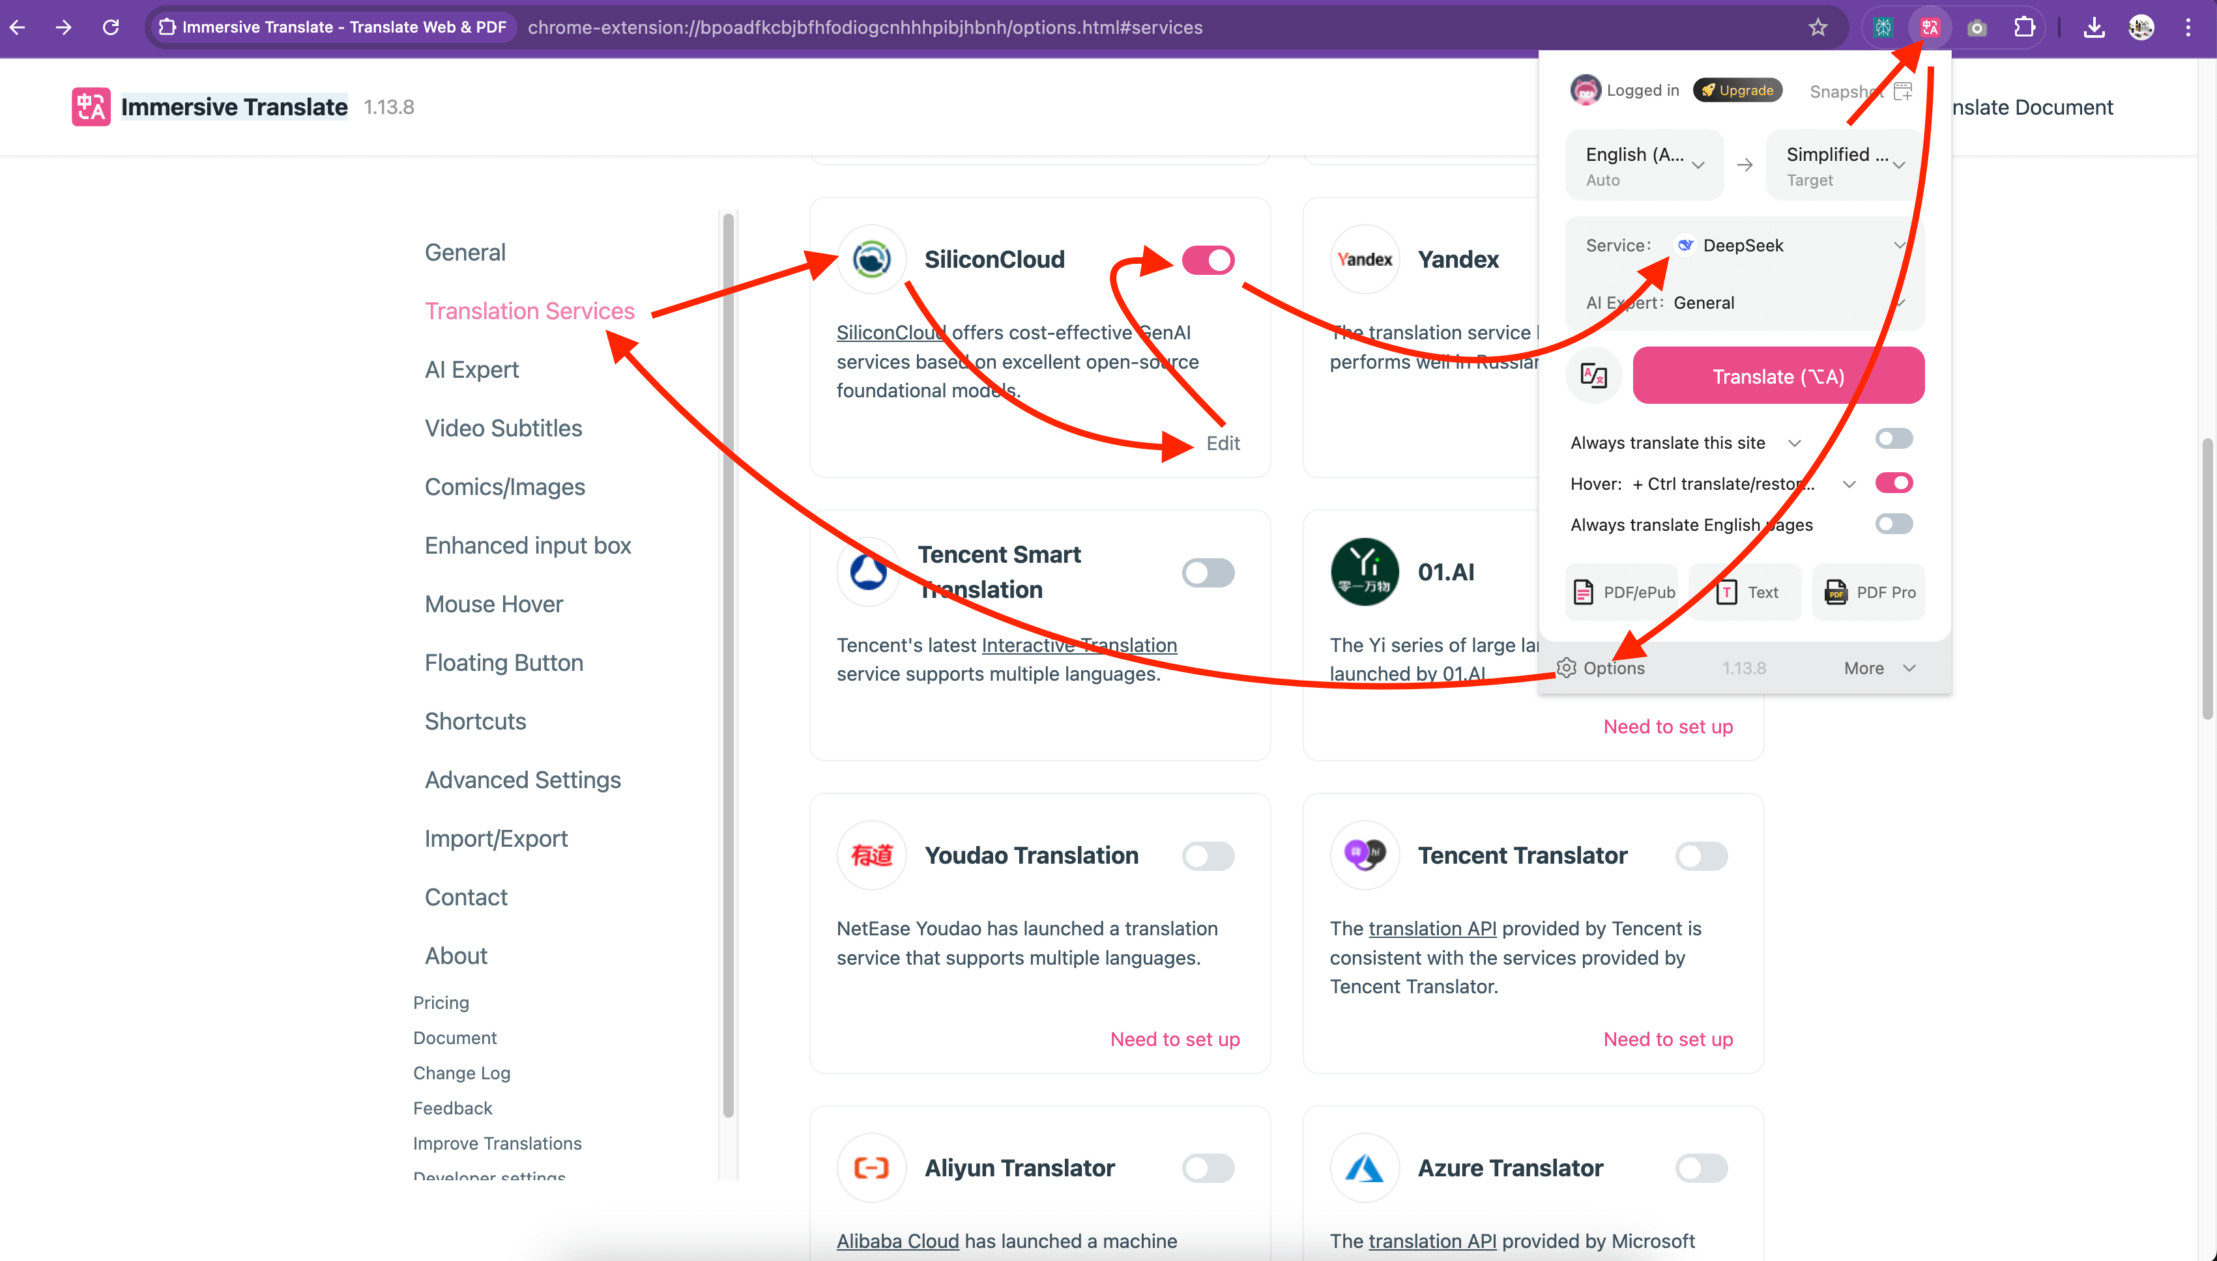The height and width of the screenshot is (1261, 2217).
Task: Turn on Always translate this site
Action: click(1894, 439)
